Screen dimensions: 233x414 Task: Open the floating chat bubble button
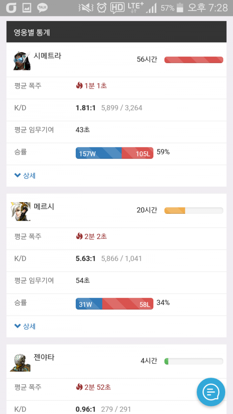[x=211, y=392]
